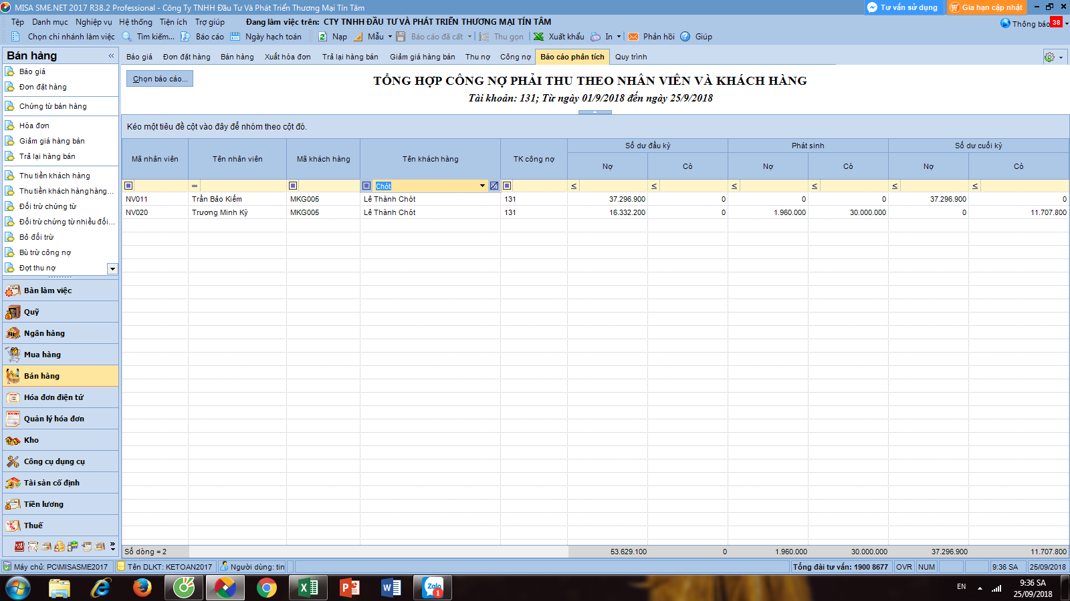This screenshot has height=601, width=1070.
Task: Click the Chọn báo cáo button
Action: tap(160, 79)
